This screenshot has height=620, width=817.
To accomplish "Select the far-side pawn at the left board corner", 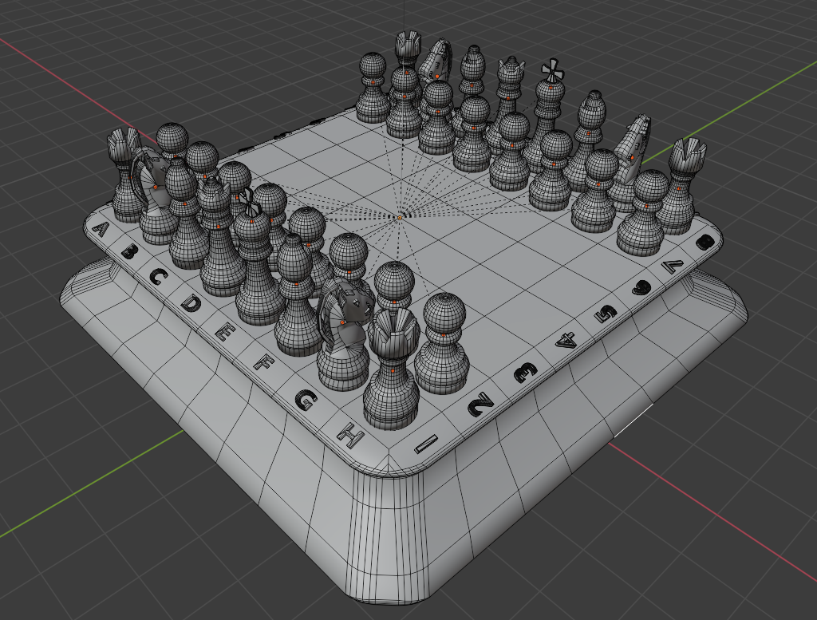I will [373, 88].
